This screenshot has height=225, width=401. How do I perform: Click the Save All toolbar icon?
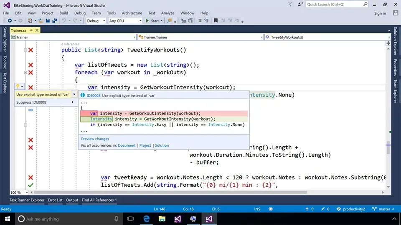(54, 21)
